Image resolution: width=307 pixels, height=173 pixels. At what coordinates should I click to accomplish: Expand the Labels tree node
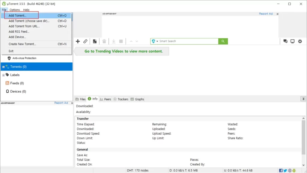coord(3,75)
